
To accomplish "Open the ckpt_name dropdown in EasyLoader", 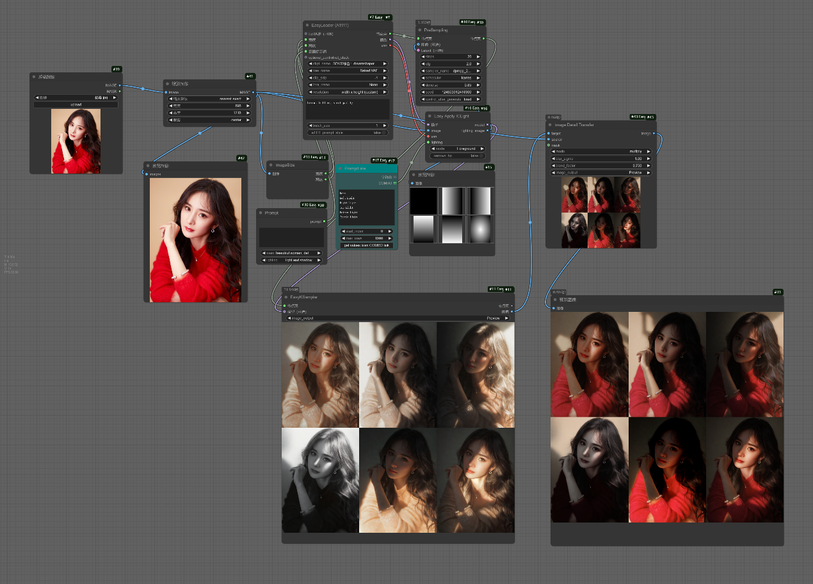I will (347, 63).
